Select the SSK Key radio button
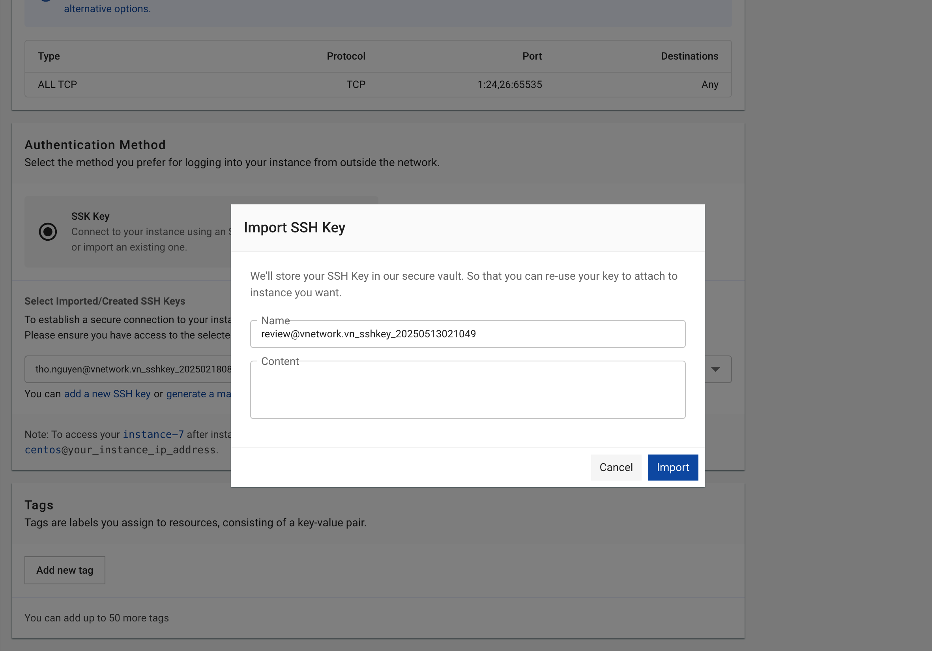Image resolution: width=932 pixels, height=651 pixels. 48,232
